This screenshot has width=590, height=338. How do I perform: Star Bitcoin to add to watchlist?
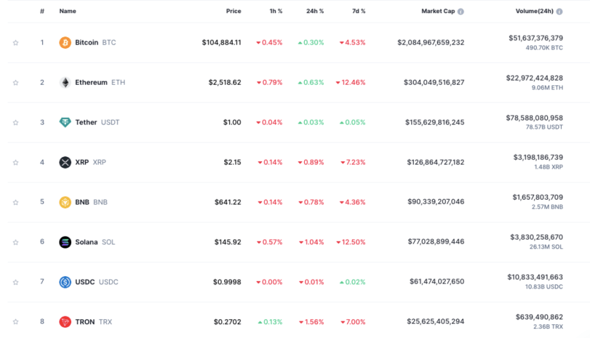pyautogui.click(x=16, y=43)
